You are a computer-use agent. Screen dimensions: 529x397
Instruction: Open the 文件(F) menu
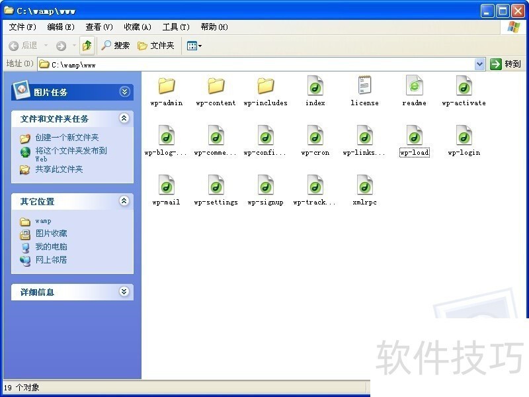click(x=22, y=26)
